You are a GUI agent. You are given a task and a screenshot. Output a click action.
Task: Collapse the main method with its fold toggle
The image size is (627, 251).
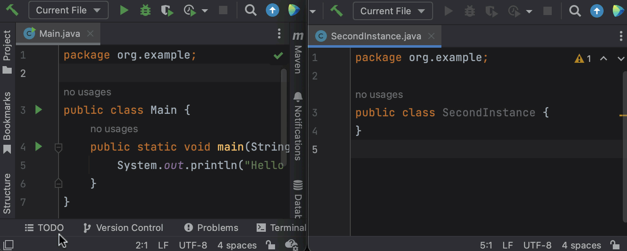tap(59, 147)
